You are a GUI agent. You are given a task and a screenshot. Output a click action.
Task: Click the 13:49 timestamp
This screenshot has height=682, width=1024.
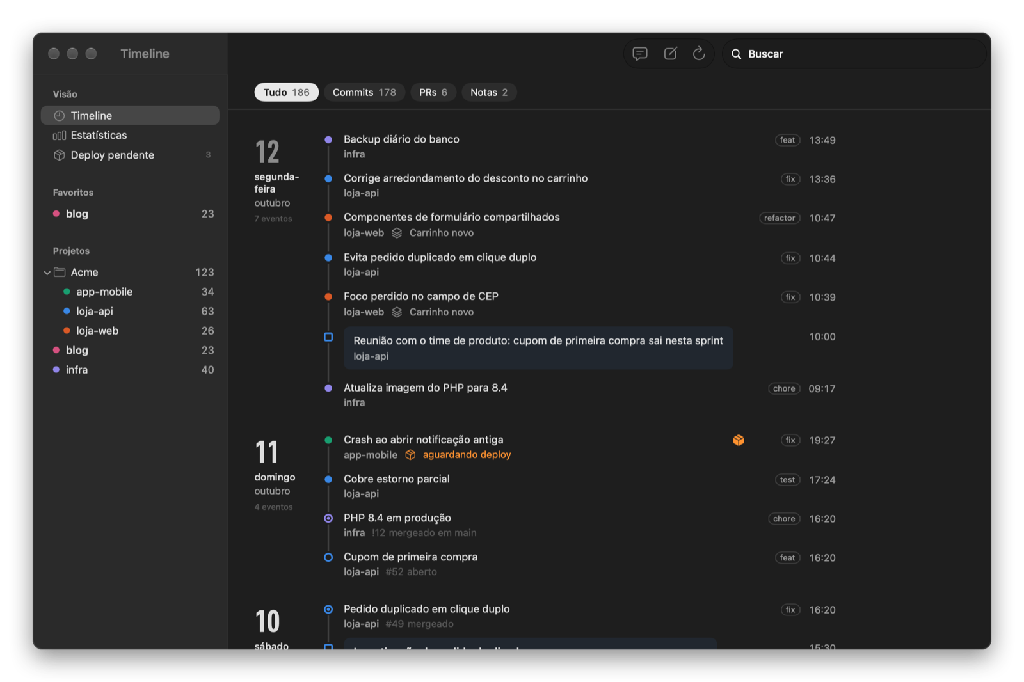(822, 140)
